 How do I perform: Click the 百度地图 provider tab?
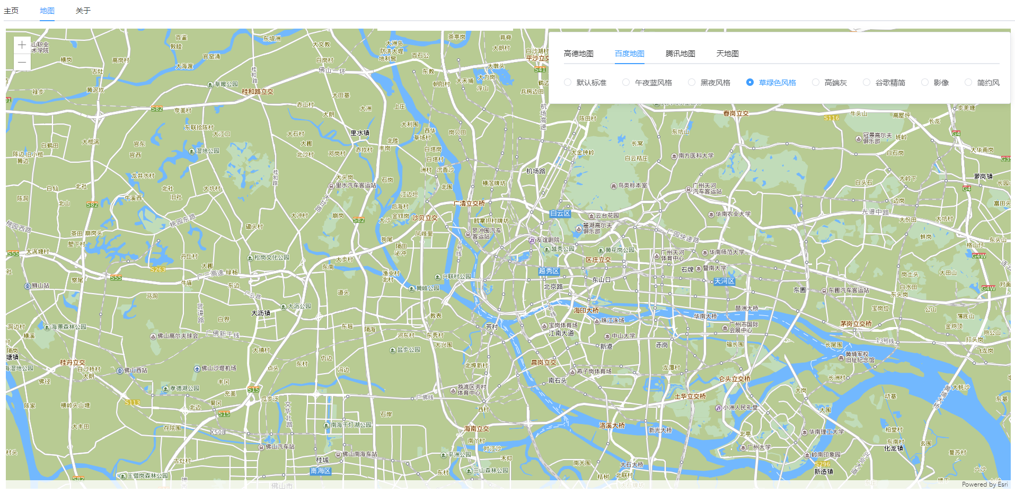[630, 54]
